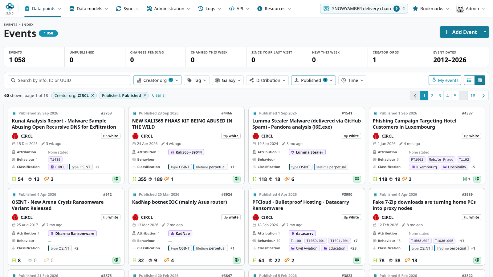Click globe distribution icon on event #1541

[357, 179]
